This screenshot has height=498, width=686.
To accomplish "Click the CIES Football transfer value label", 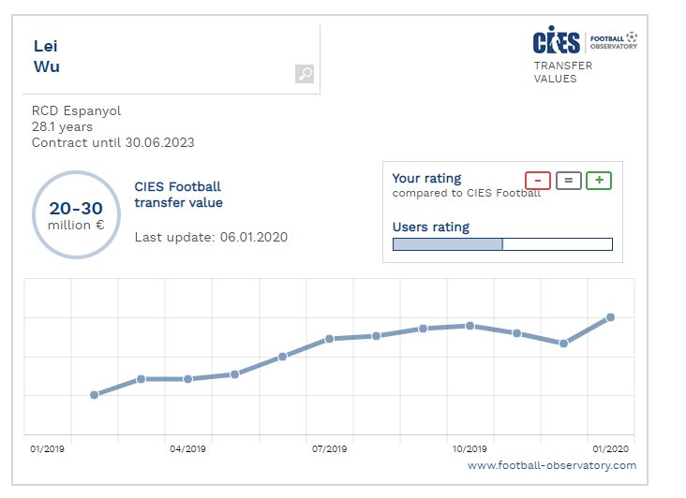I will pos(178,195).
